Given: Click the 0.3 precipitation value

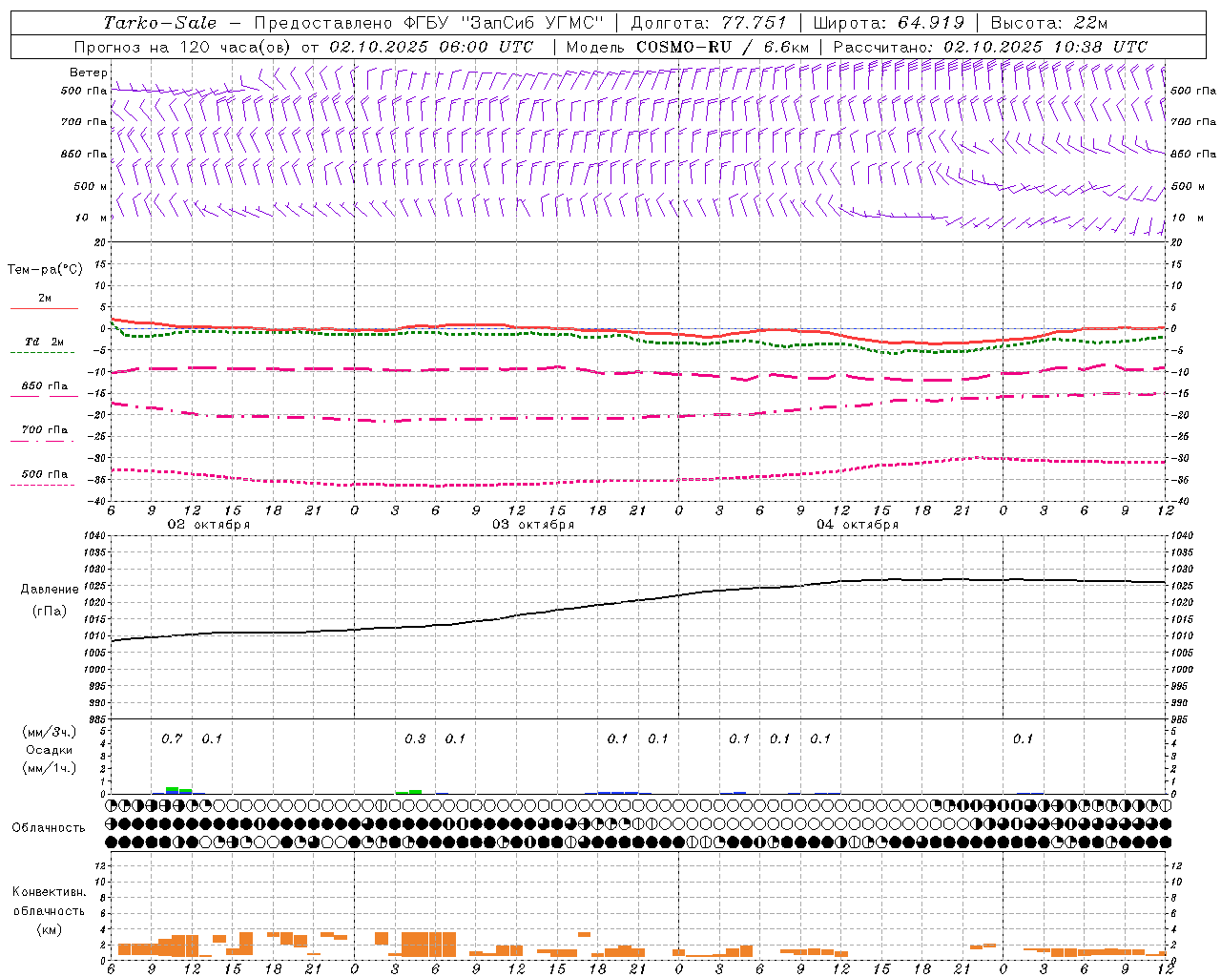Looking at the screenshot, I should click(x=415, y=738).
